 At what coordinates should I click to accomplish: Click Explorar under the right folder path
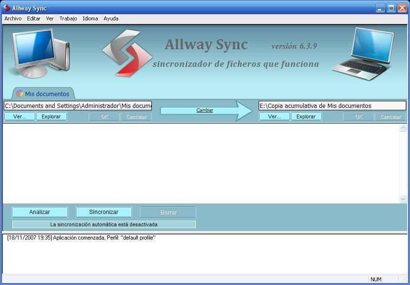click(x=306, y=116)
